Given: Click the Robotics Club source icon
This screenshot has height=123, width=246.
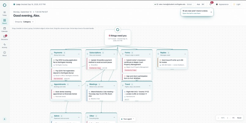Looking at the screenshot, I should (x=89, y=99).
